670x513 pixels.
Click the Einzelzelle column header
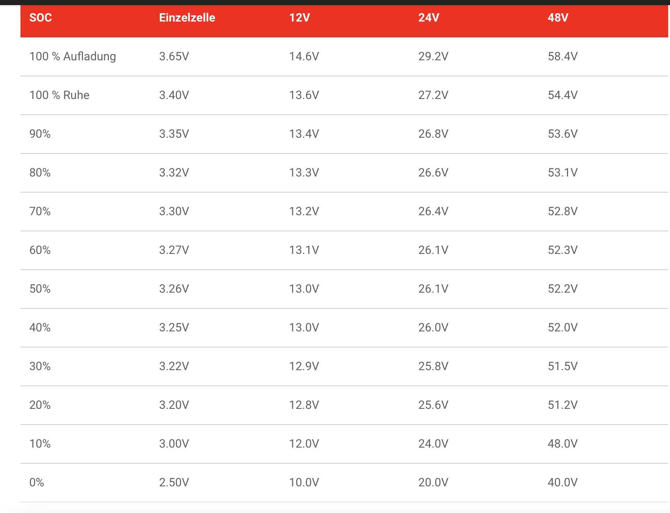click(187, 18)
